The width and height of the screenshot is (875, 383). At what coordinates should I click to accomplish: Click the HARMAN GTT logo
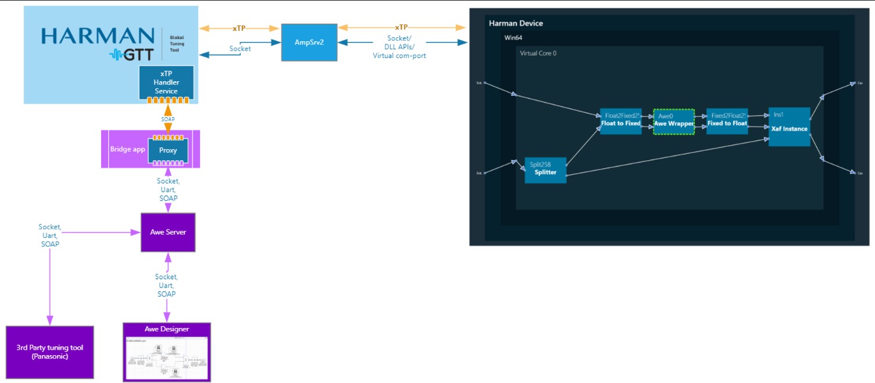coord(98,43)
